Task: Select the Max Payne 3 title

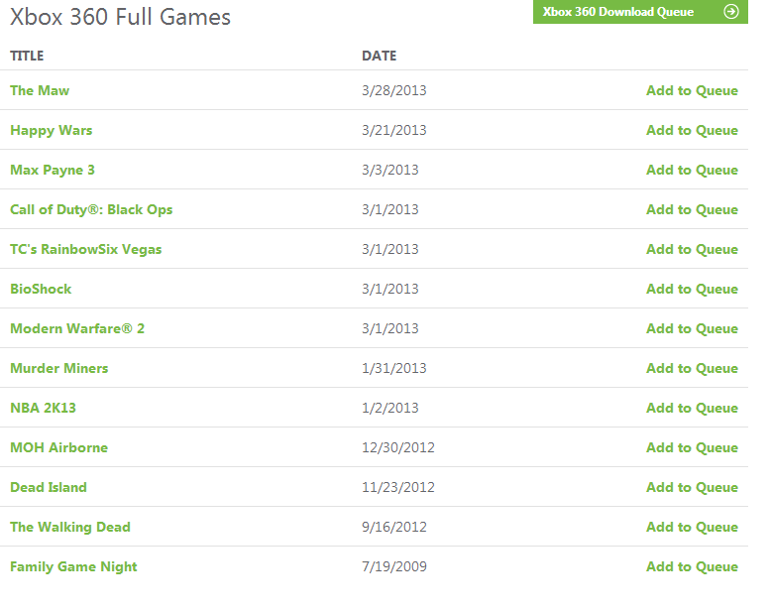Action: click(53, 171)
